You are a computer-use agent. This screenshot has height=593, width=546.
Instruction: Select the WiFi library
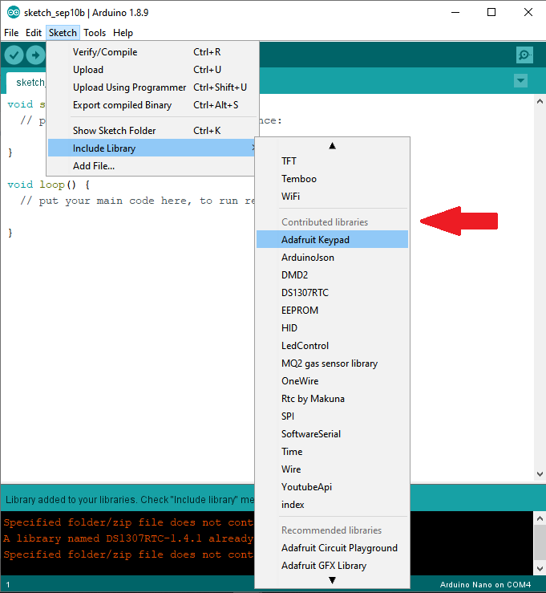coord(332,197)
